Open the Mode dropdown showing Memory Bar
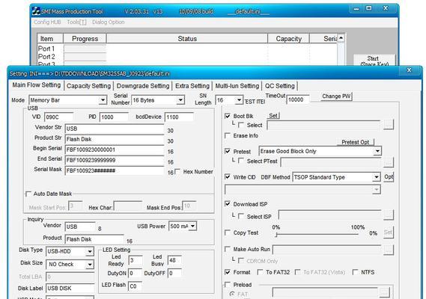 (103, 100)
